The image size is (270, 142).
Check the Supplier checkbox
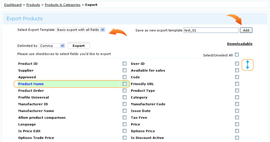125,70
